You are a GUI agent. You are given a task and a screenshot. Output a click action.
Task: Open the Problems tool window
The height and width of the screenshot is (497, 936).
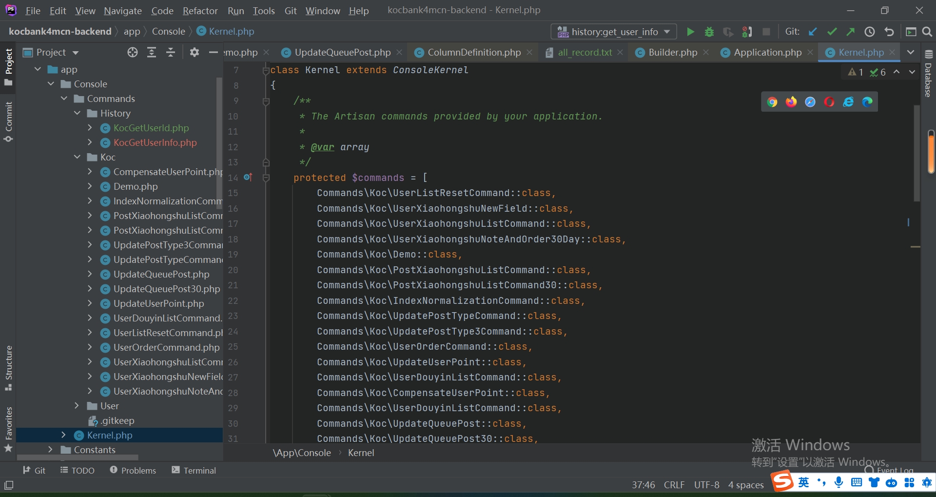click(133, 470)
